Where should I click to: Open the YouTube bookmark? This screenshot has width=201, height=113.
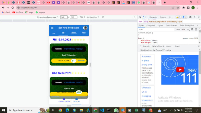[18, 12]
